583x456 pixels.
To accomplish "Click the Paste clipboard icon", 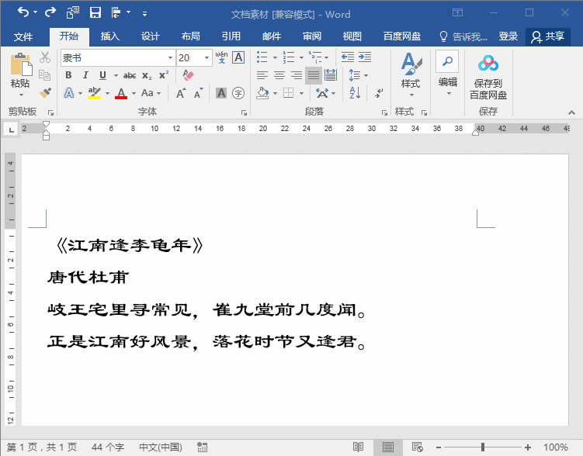I will coord(21,64).
